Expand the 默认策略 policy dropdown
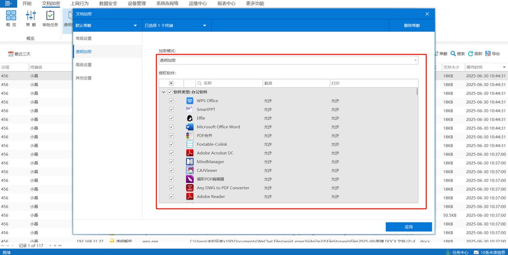508x255 pixels. [x=135, y=26]
